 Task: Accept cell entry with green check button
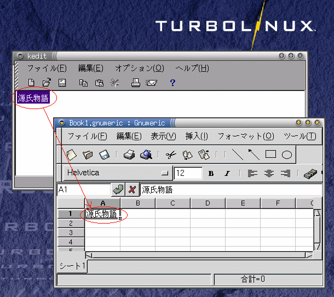coord(118,190)
